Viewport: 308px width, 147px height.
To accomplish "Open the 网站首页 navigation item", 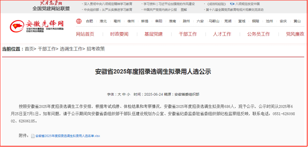I will [85, 34].
